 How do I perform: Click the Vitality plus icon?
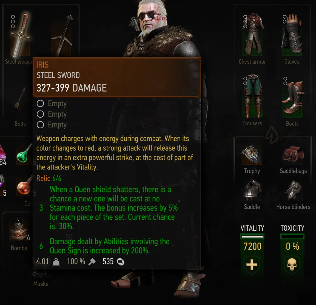tap(252, 265)
